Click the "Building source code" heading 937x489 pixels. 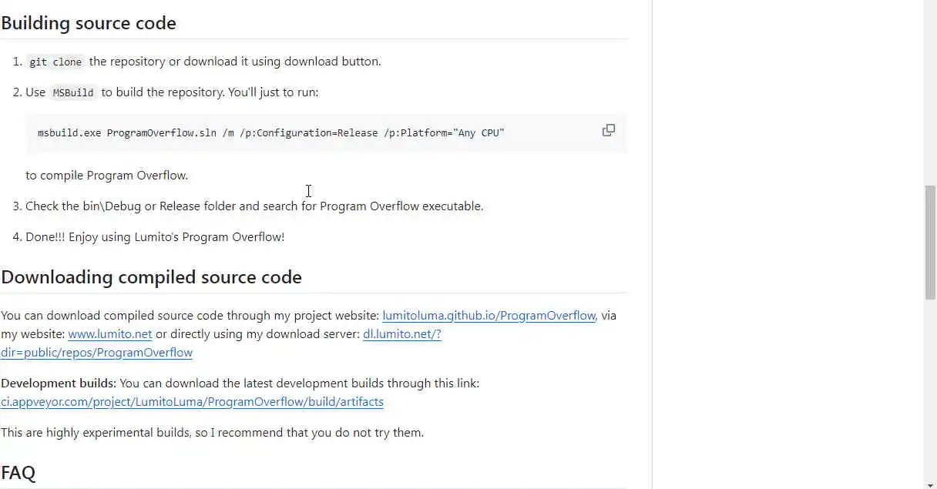point(89,23)
